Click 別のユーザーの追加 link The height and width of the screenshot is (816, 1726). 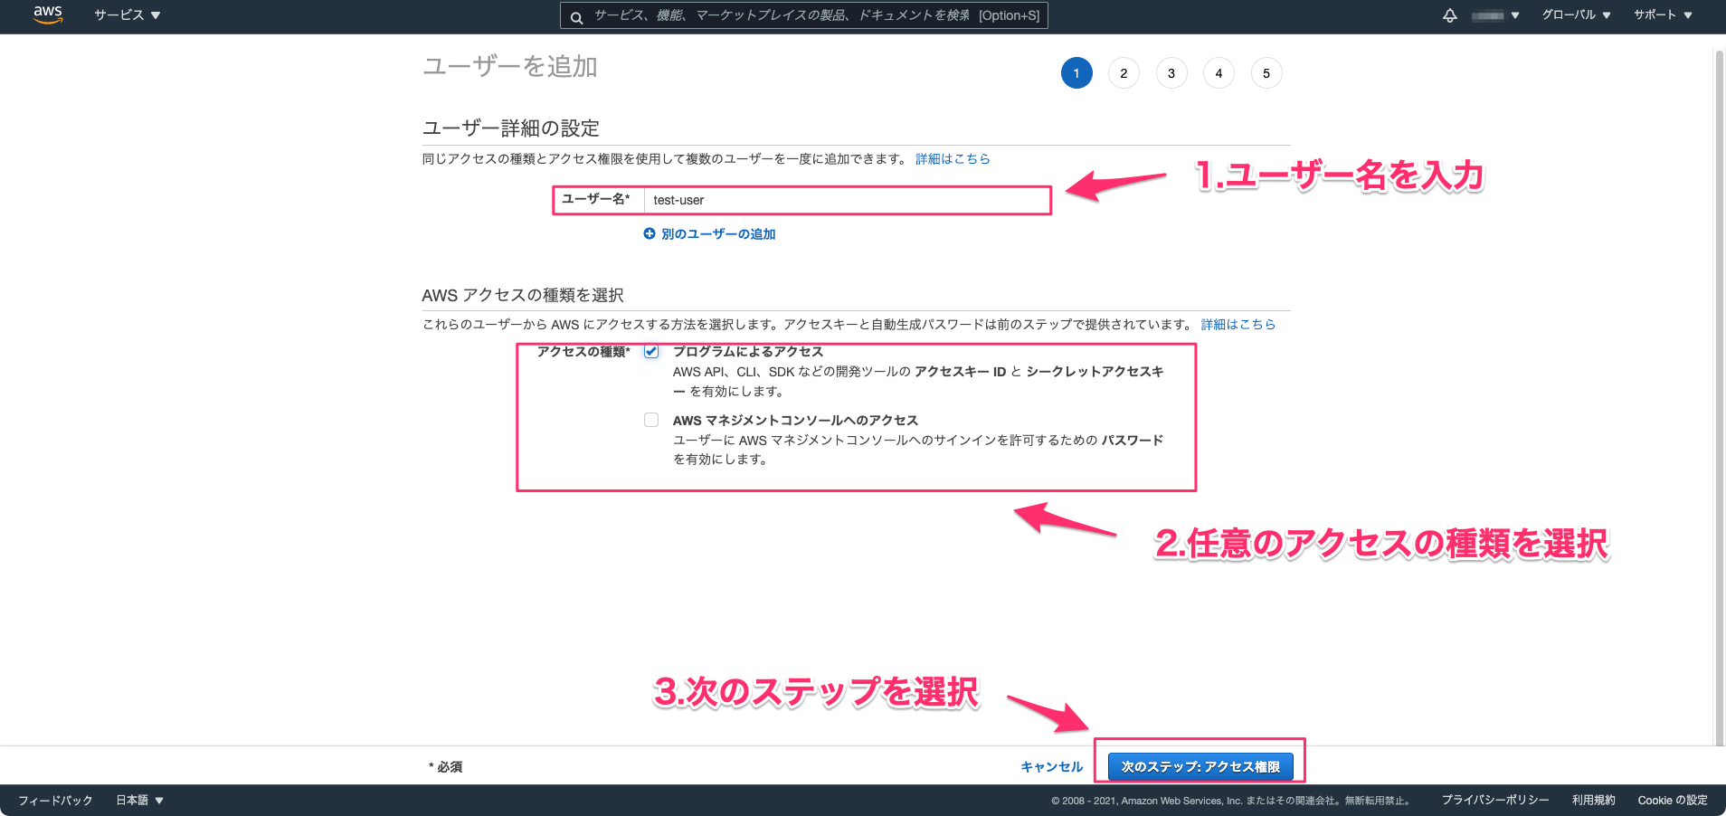pos(718,233)
